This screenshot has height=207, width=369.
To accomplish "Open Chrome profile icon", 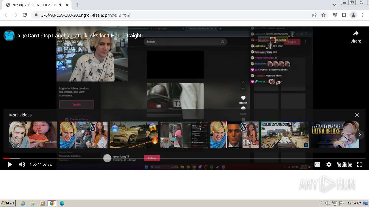I will (x=353, y=15).
